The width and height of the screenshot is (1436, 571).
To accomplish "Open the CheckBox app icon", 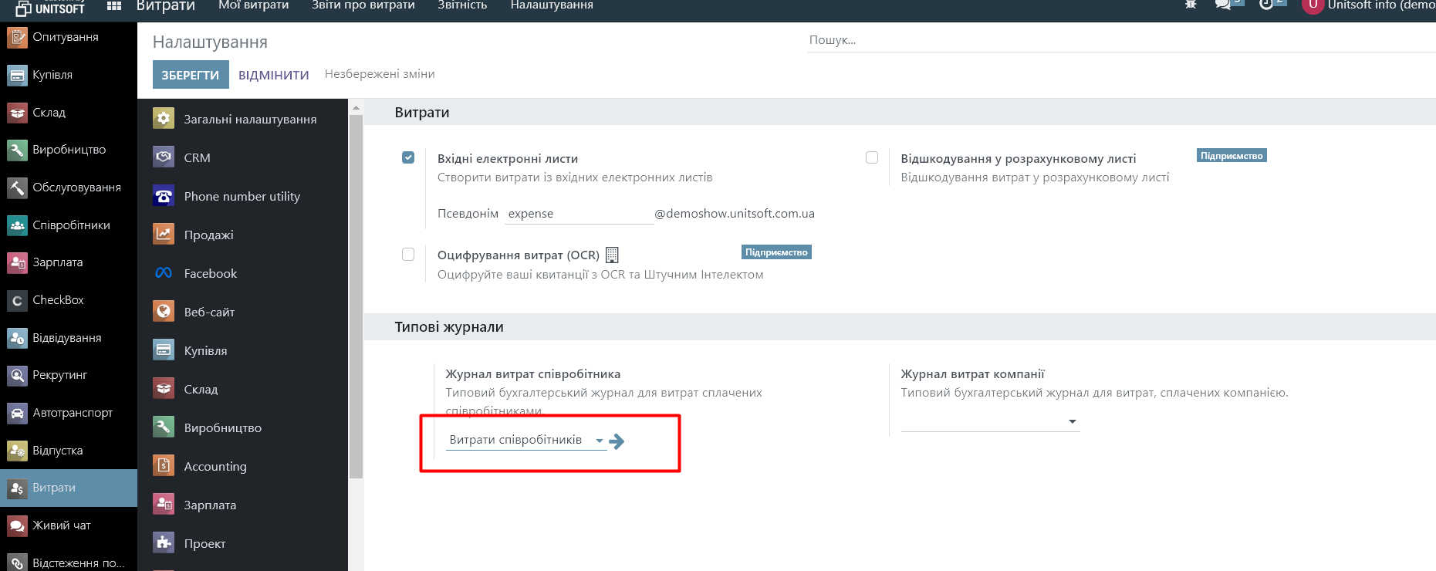I will (x=17, y=300).
